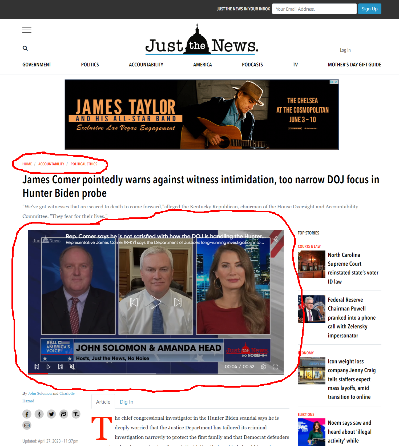This screenshot has width=399, height=446.
Task: Open the PODCASTS menu section
Action: tap(252, 65)
